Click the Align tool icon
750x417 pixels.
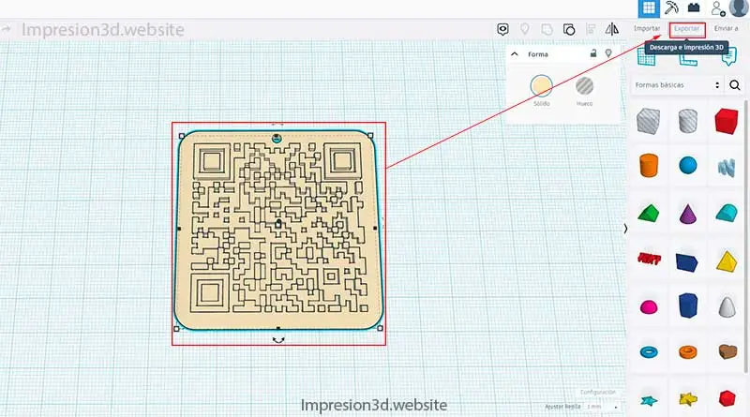[591, 30]
